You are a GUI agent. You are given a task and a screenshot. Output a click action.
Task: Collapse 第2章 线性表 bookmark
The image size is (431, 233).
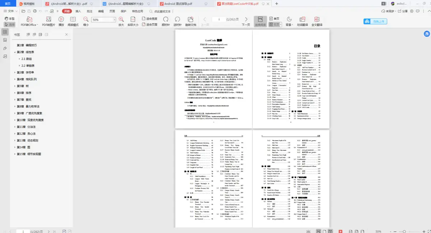pos(15,52)
